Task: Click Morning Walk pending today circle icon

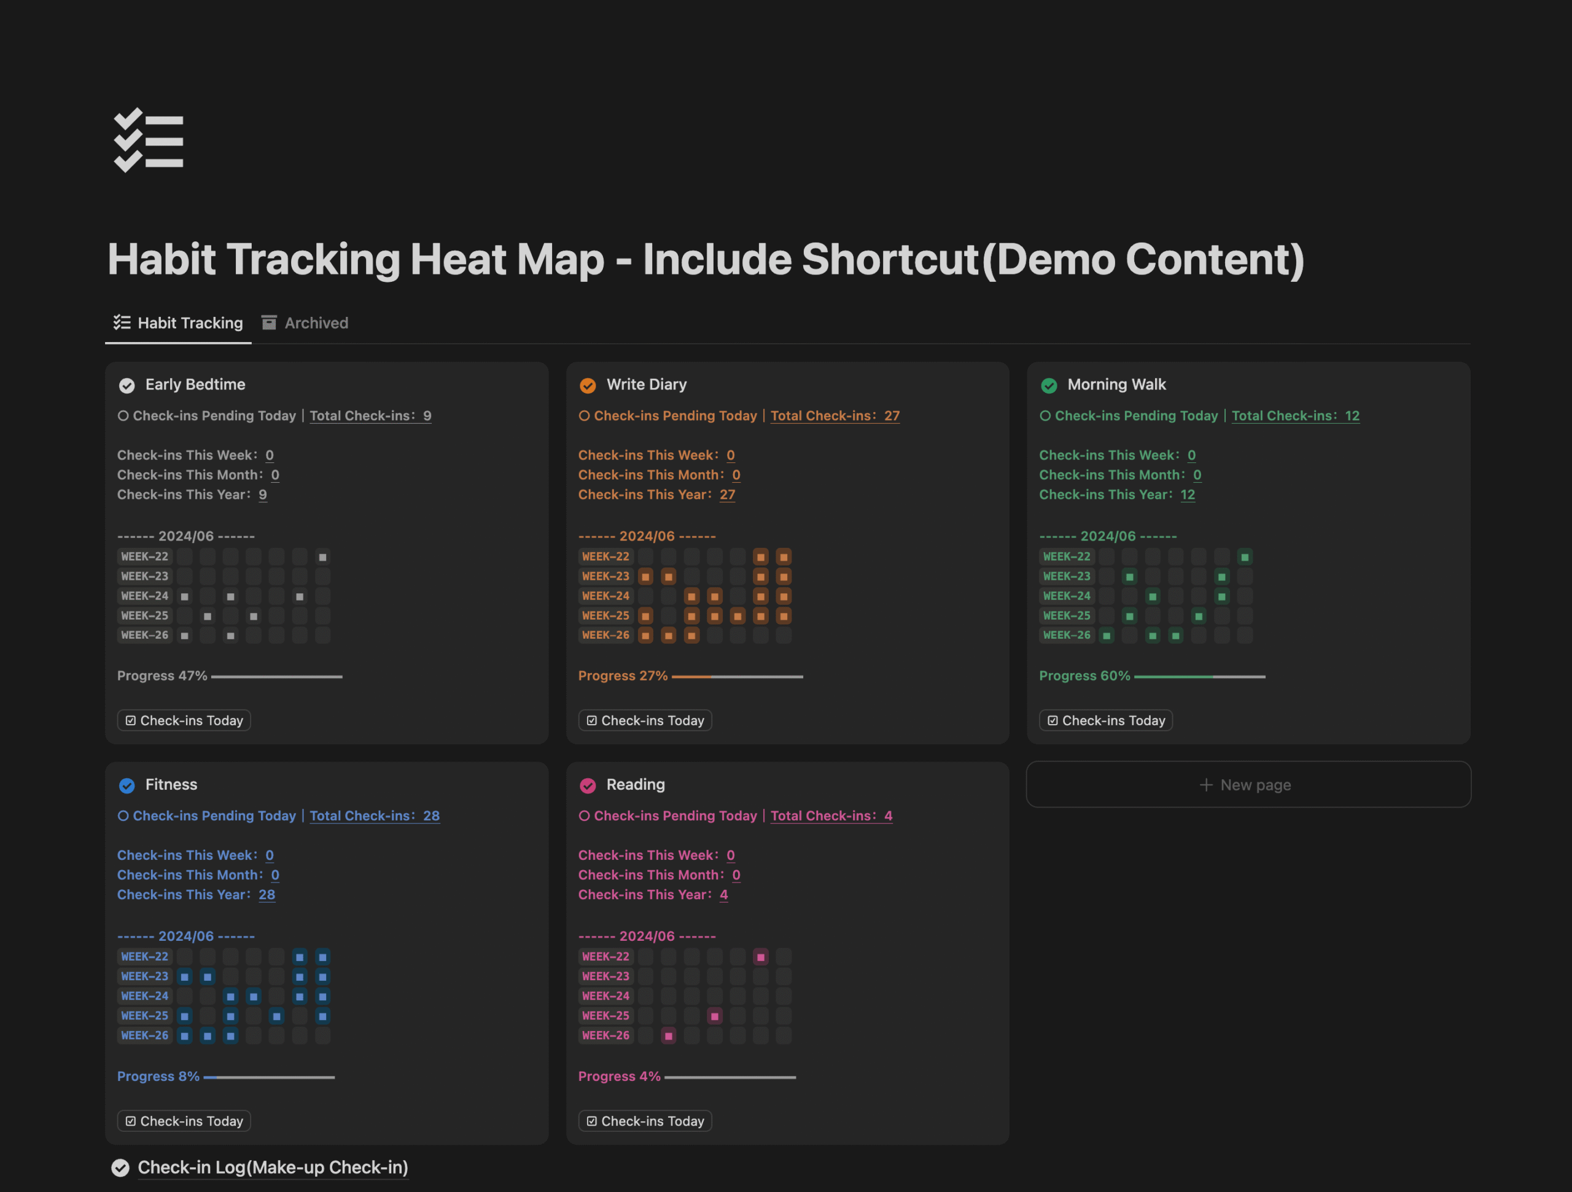Action: (1045, 416)
